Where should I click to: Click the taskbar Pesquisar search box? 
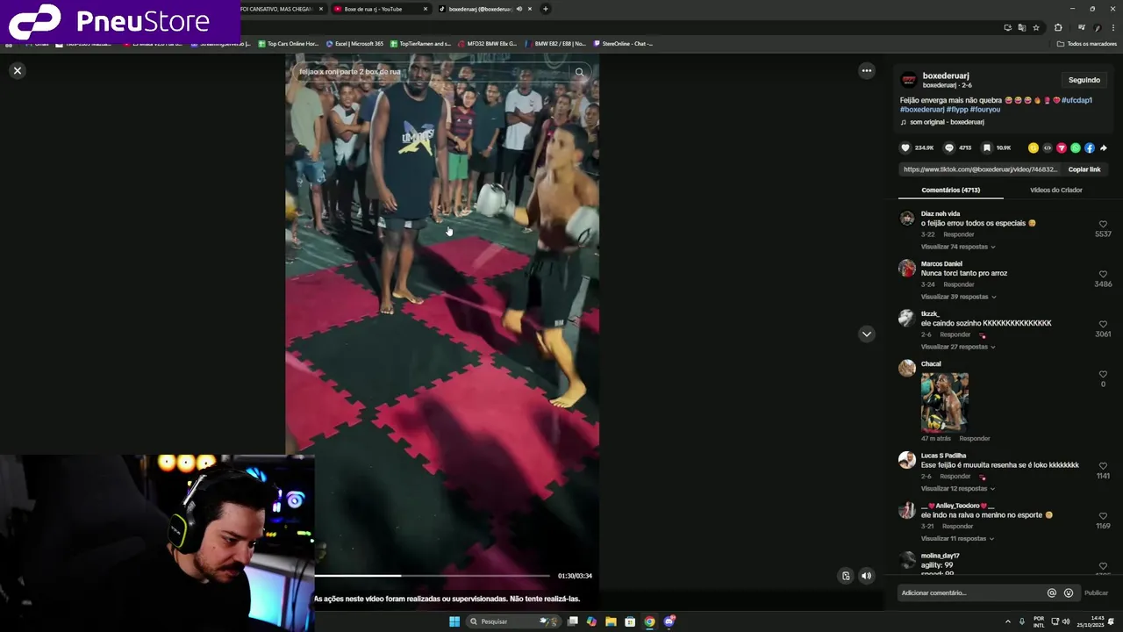(515, 621)
